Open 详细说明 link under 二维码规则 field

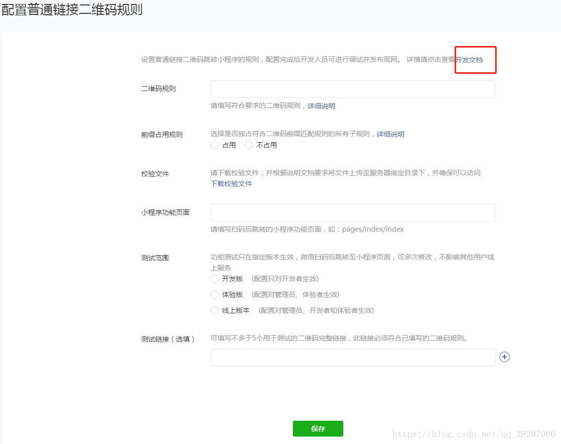[321, 106]
